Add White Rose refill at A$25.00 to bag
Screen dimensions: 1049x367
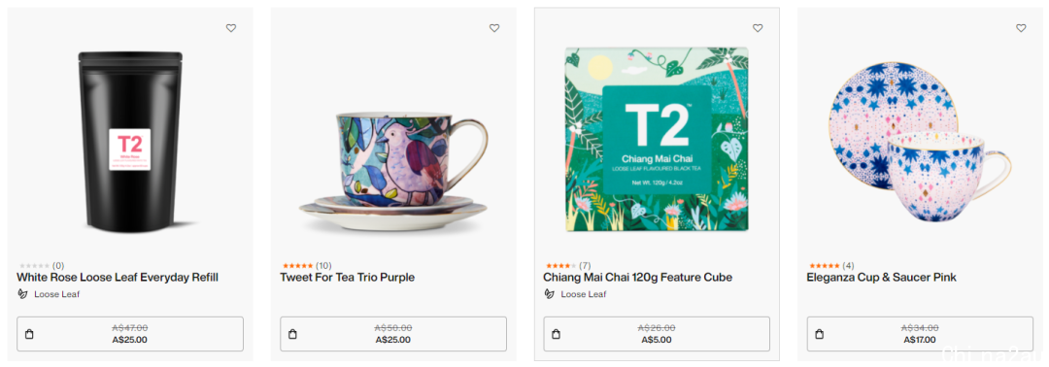coord(130,334)
